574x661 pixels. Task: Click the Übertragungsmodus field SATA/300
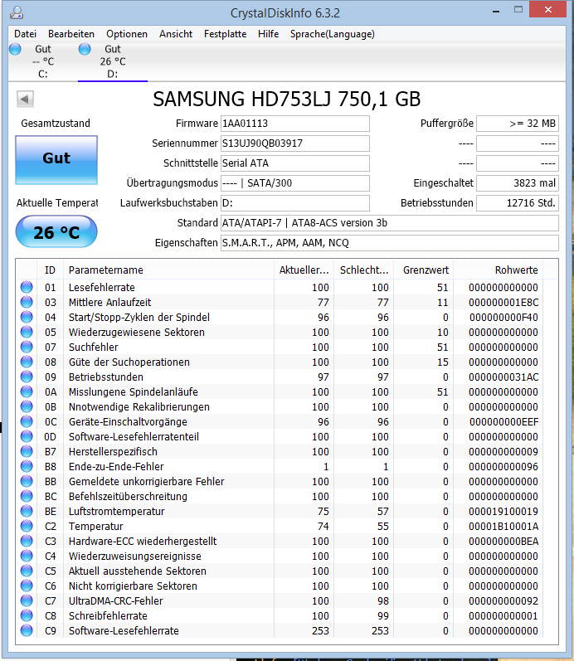[x=295, y=183]
